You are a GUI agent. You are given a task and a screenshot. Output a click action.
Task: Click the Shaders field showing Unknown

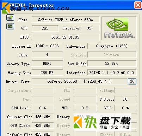click(x=112, y=55)
